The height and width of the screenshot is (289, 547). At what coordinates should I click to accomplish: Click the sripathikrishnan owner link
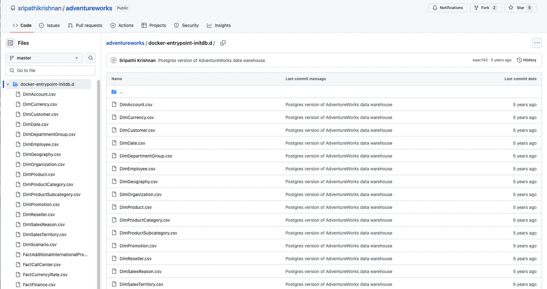point(39,8)
